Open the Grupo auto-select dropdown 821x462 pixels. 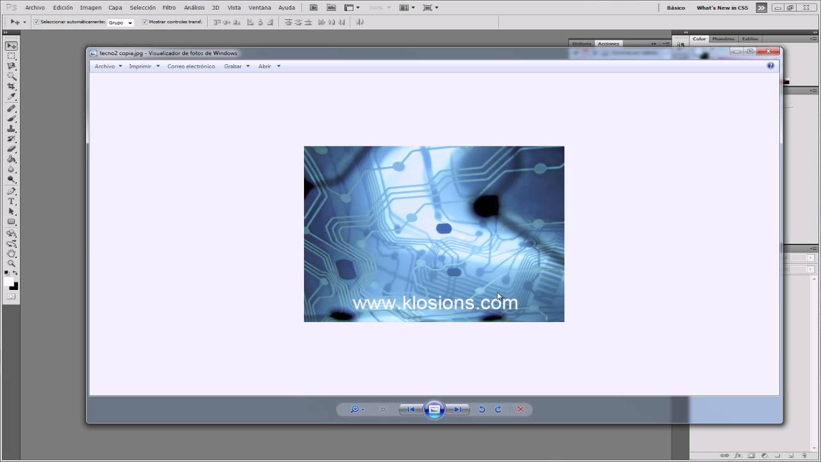pos(121,22)
